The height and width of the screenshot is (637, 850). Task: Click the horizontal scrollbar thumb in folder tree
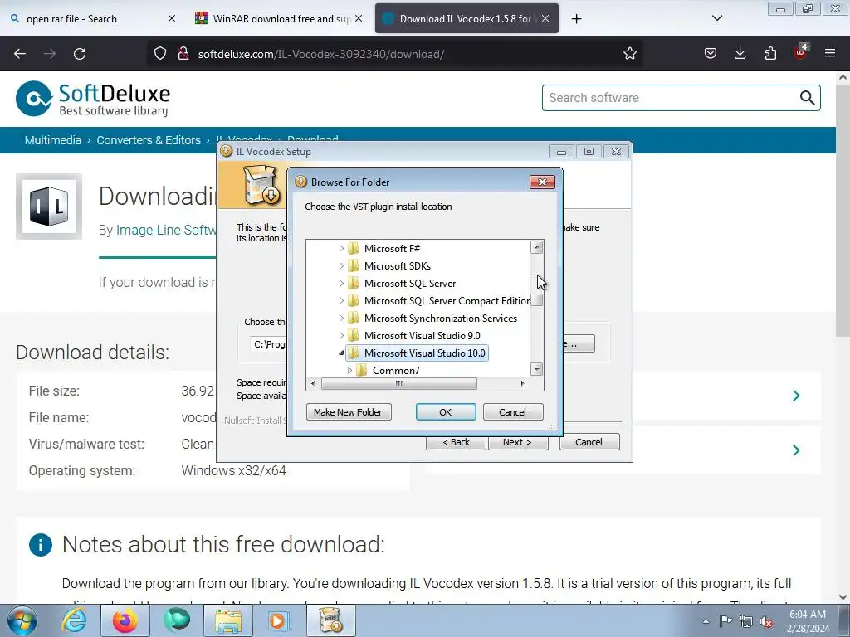tap(399, 383)
